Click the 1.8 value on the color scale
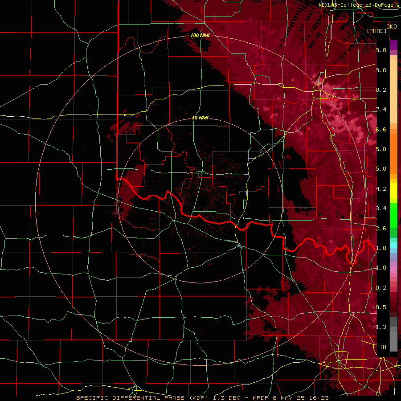The height and width of the screenshot is (401, 401). [x=381, y=248]
